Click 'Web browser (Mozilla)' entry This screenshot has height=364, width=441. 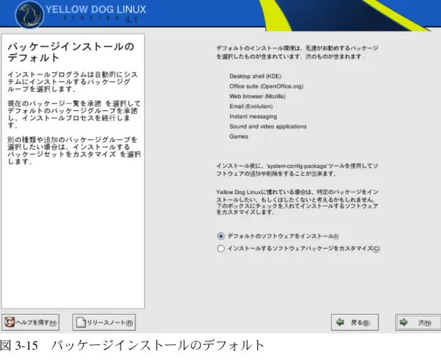point(257,96)
